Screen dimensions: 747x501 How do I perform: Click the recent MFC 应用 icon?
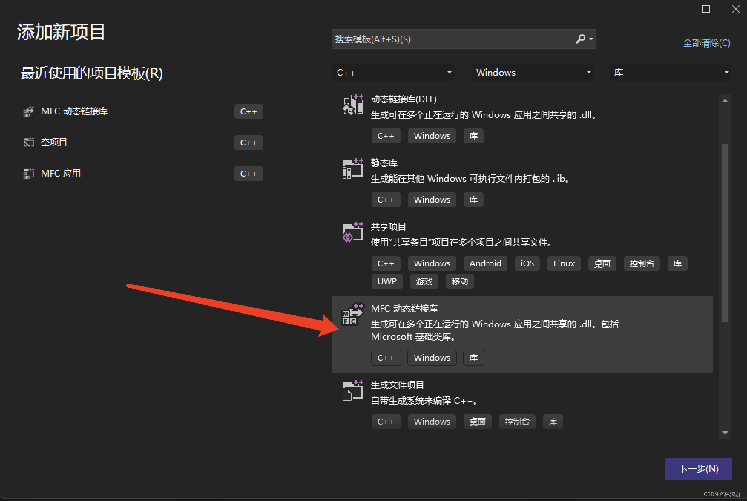tap(29, 173)
